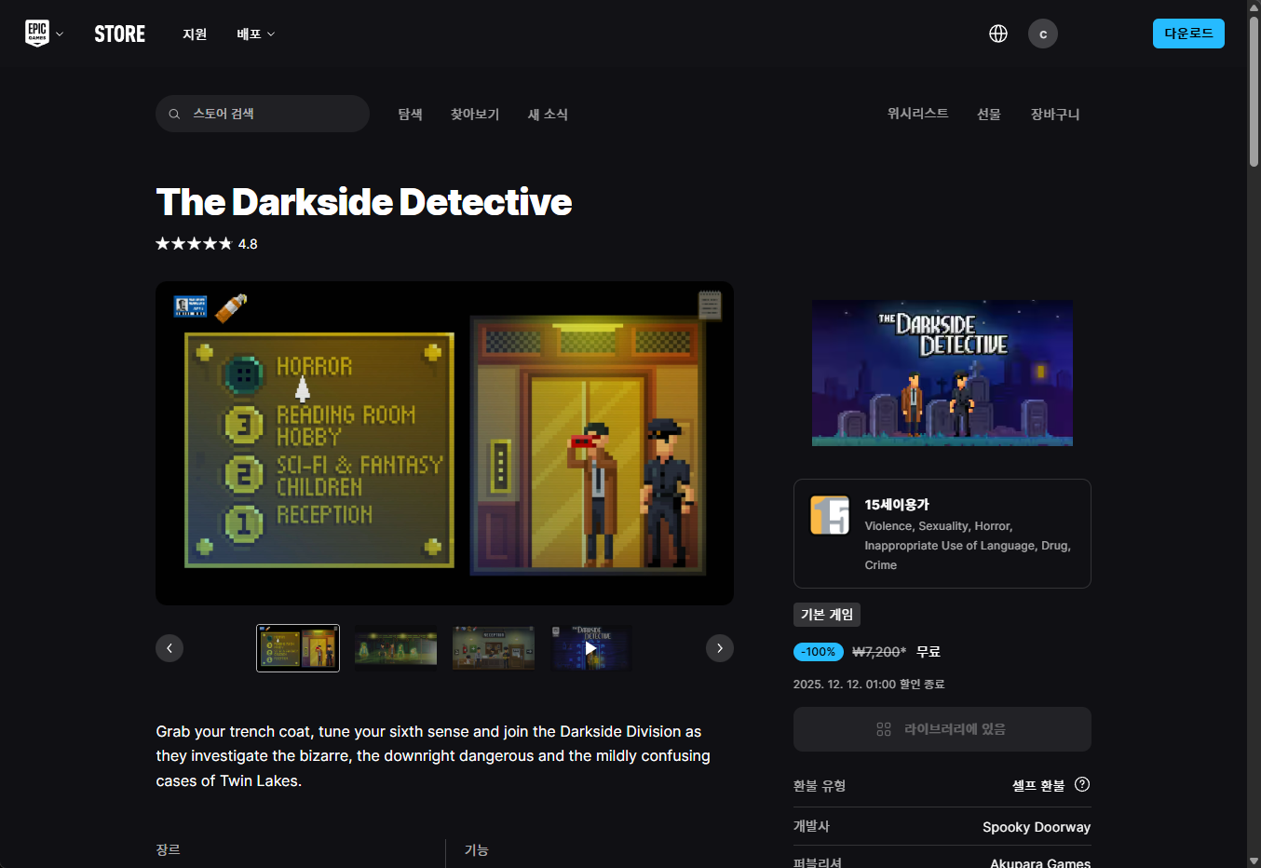The image size is (1261, 868).
Task: Click the 기본 게임 label badge
Action: click(x=827, y=615)
